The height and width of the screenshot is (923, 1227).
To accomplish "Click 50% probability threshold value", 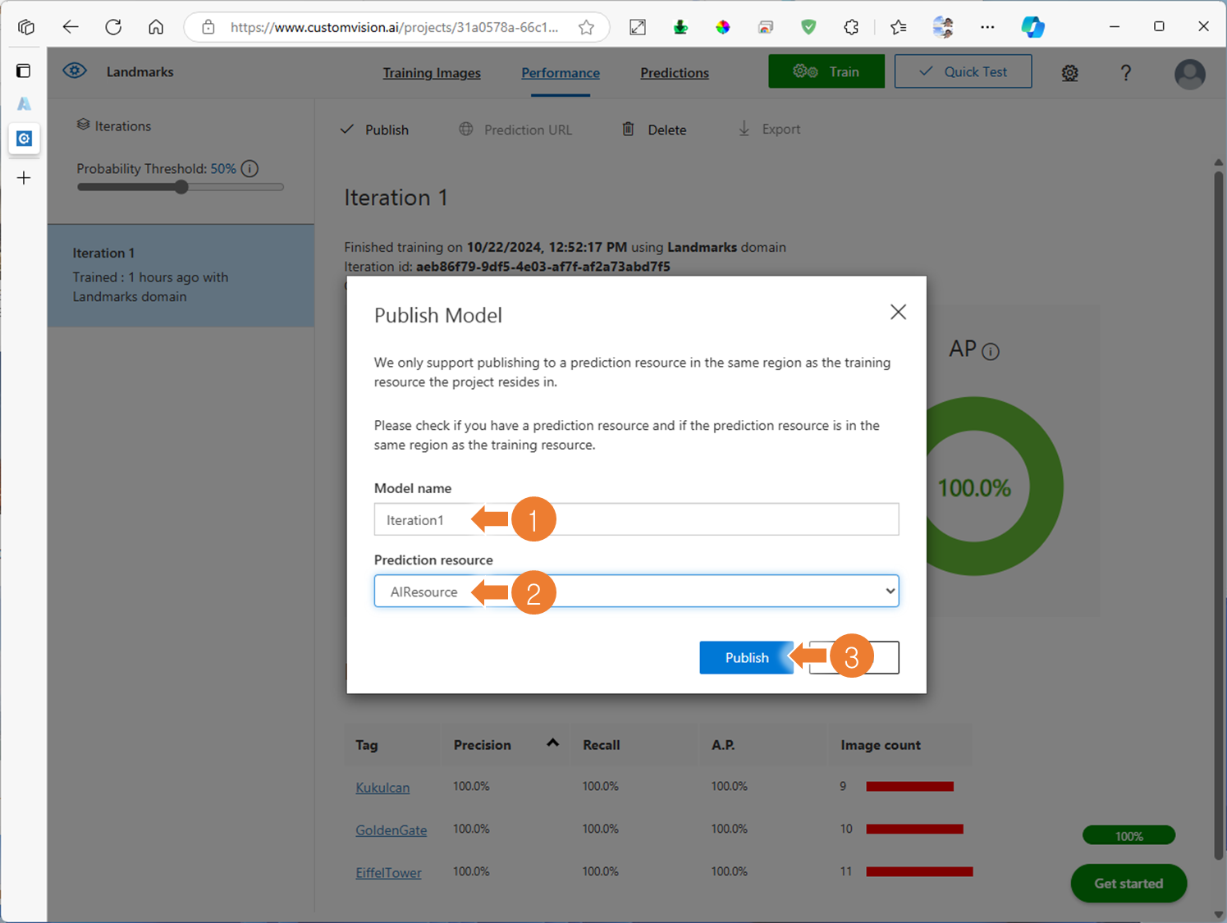I will (223, 169).
